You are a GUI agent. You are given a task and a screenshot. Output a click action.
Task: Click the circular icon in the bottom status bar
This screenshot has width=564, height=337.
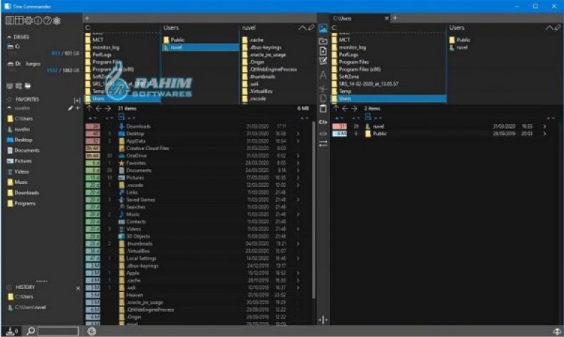pyautogui.click(x=92, y=331)
